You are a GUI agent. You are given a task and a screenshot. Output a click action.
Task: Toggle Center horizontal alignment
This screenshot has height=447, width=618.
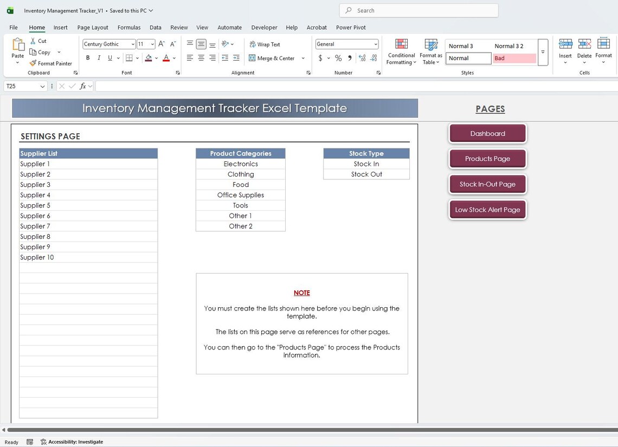coord(201,58)
